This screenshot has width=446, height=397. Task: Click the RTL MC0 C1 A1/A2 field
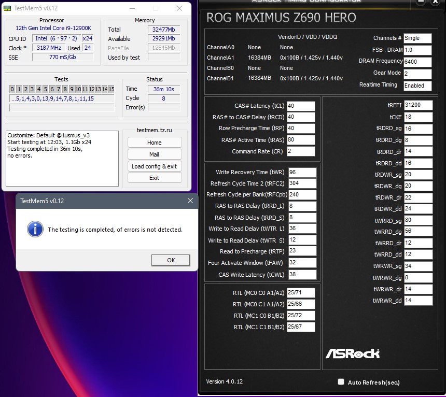point(301,304)
